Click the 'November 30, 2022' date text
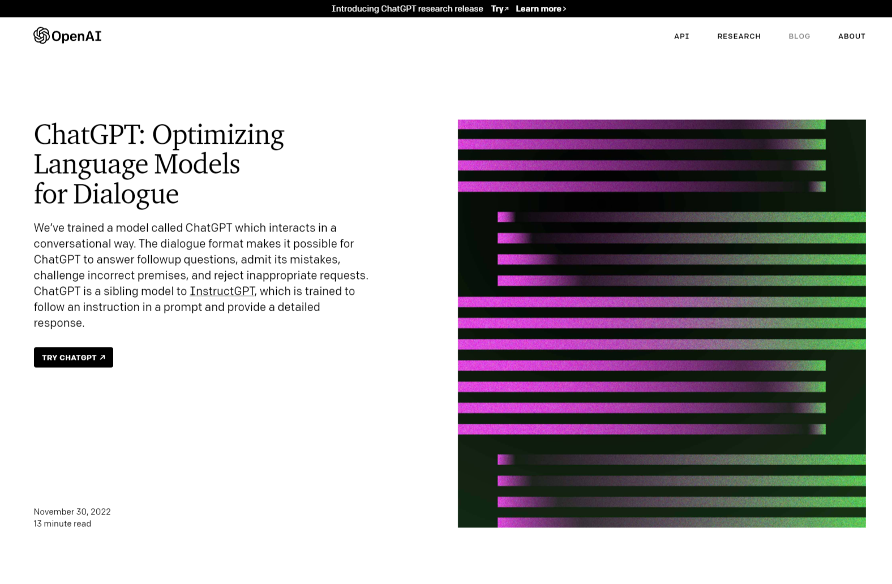 tap(72, 512)
